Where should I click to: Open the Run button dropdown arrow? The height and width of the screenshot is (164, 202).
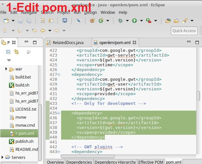(141, 21)
